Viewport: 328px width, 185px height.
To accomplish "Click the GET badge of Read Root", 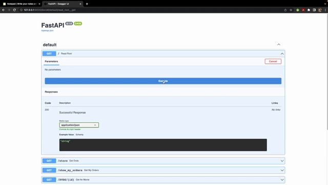I will coord(49,53).
